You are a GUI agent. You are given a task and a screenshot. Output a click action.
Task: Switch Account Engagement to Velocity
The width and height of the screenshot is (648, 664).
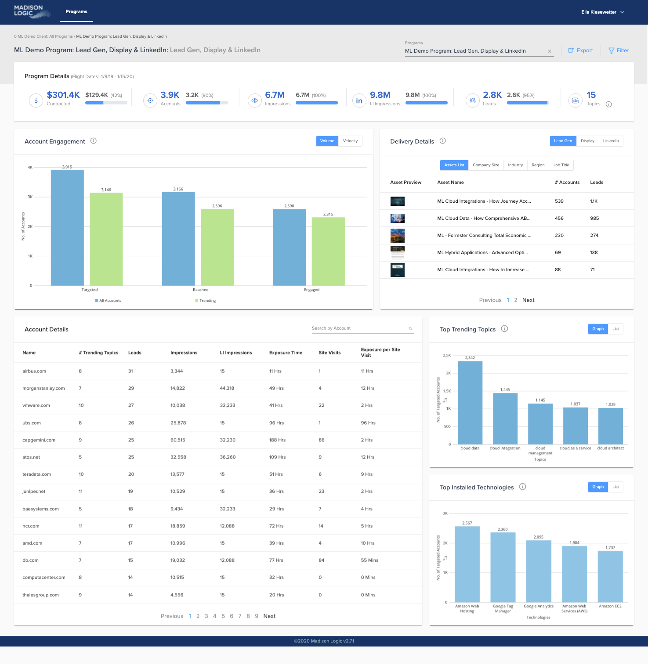(x=350, y=141)
